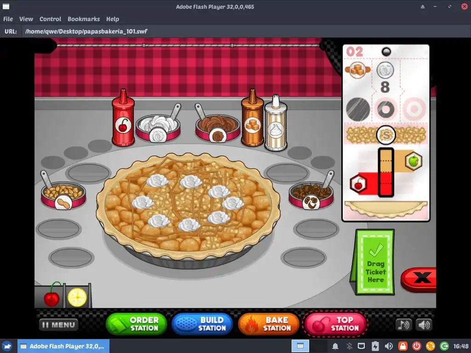Grab the whipped cream dispenser bottle
This screenshot has height=353, width=471.
click(276, 122)
